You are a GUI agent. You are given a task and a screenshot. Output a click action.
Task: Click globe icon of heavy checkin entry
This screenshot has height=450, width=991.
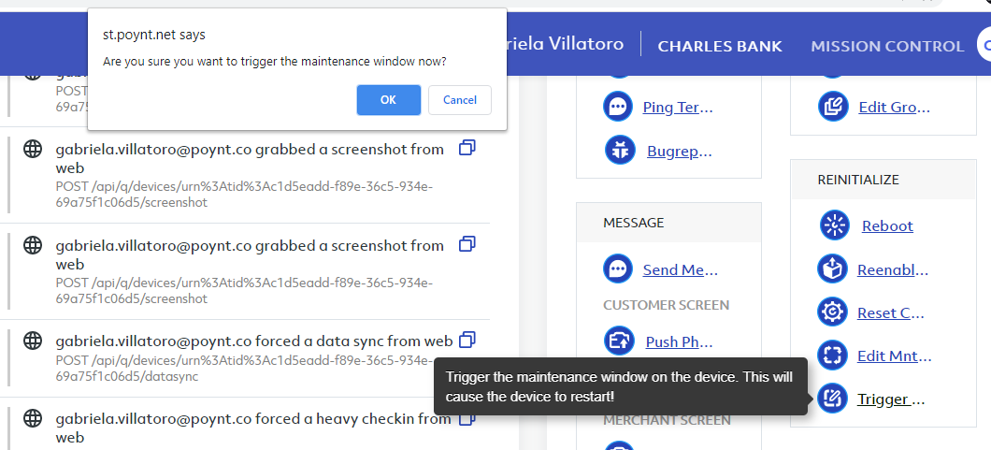pos(33,418)
